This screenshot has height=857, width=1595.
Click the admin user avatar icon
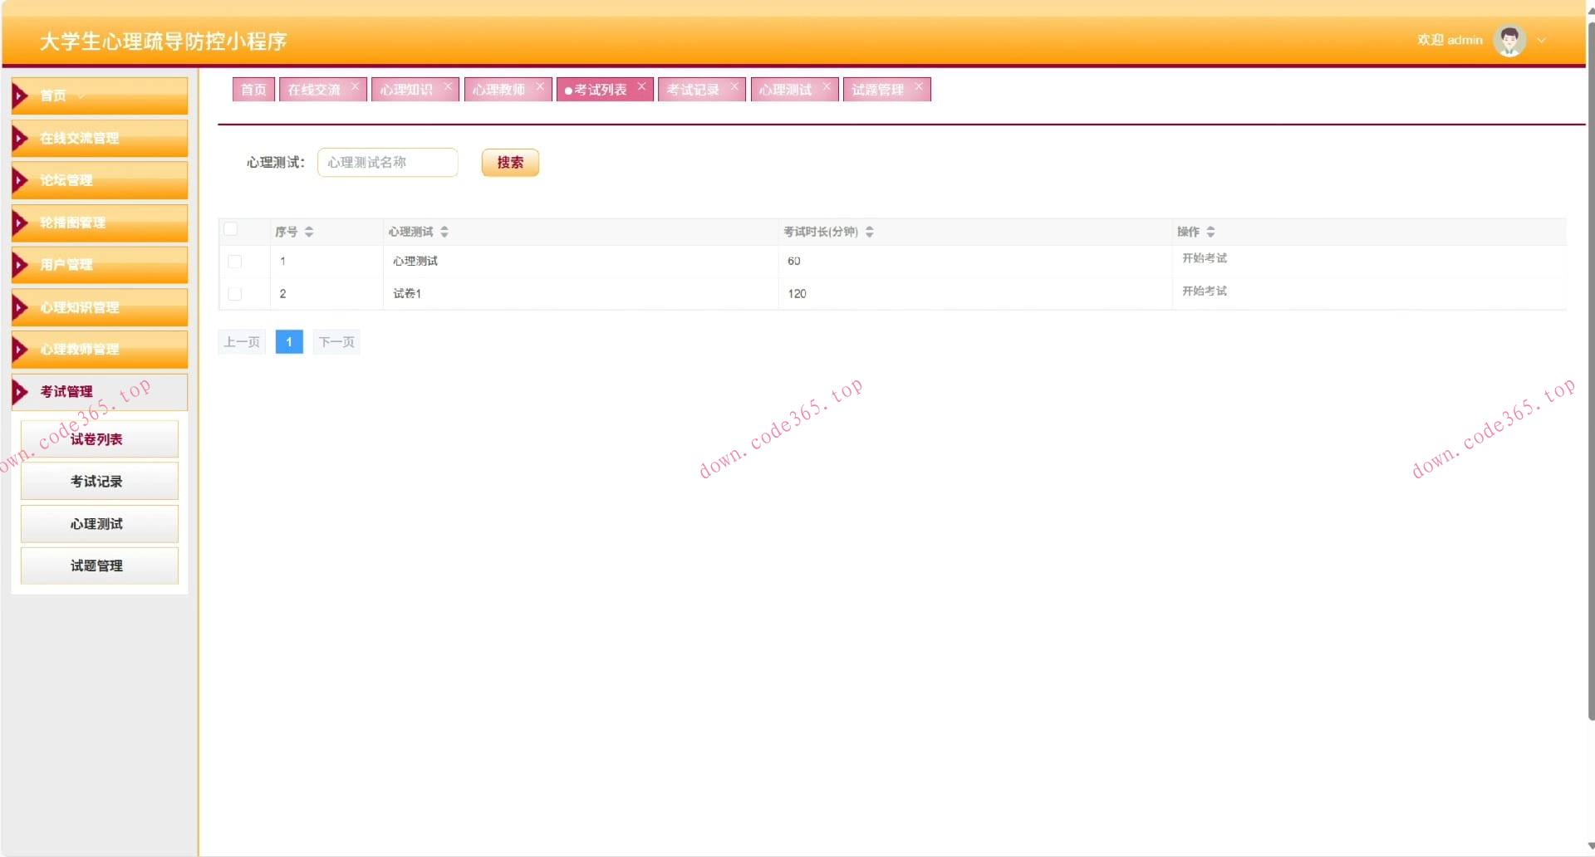click(1509, 40)
